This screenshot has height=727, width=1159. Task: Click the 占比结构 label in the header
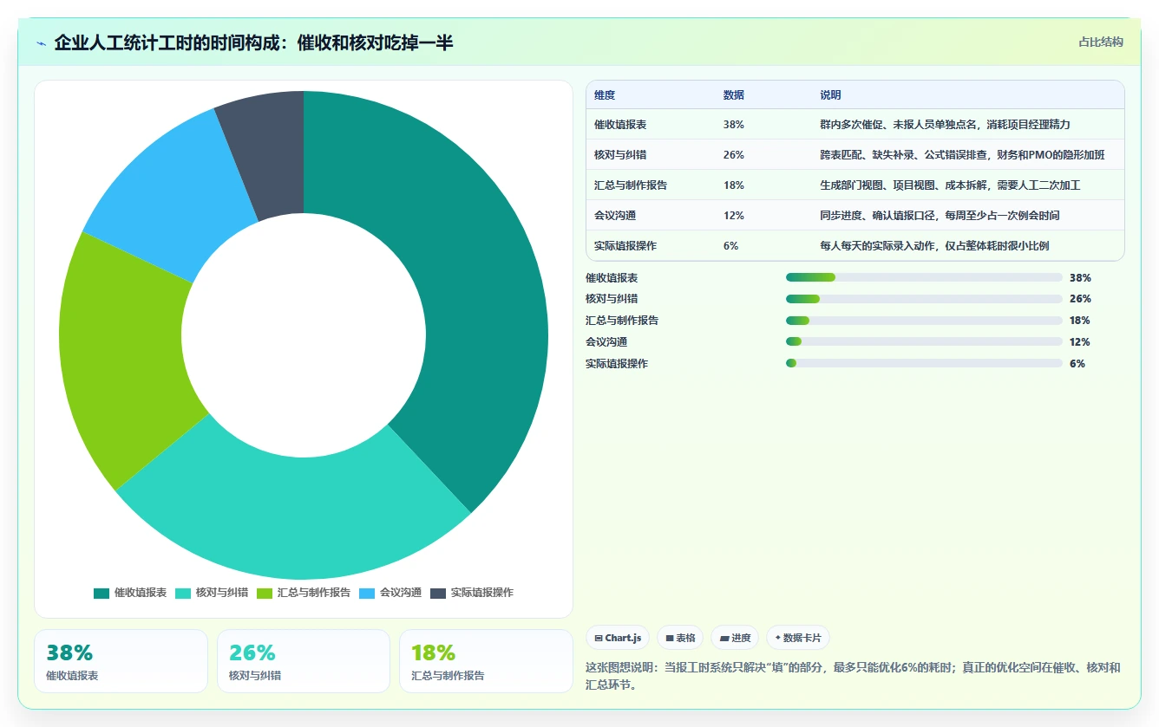point(1100,42)
